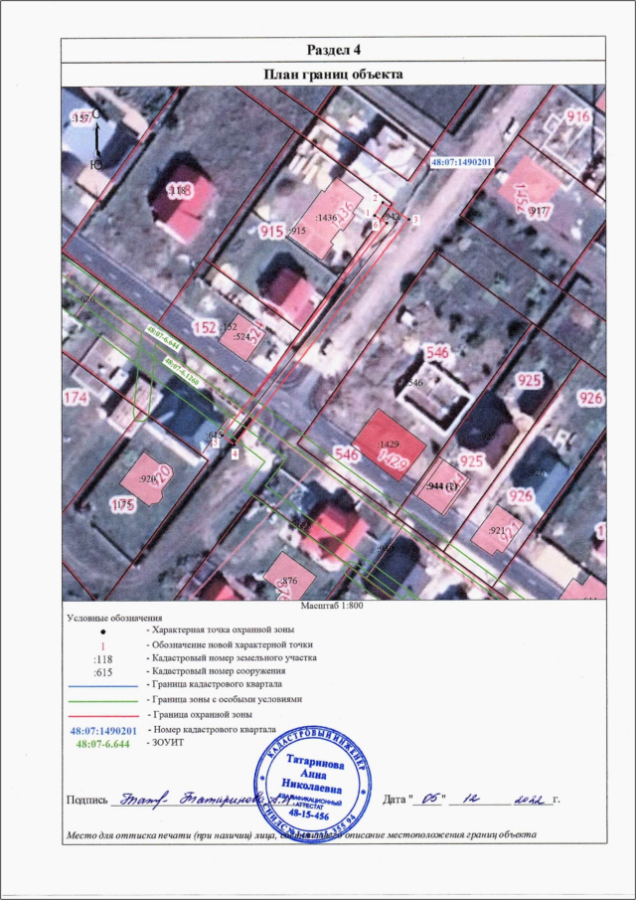Click the blue line sample in the legend
The image size is (636, 900).
click(100, 686)
